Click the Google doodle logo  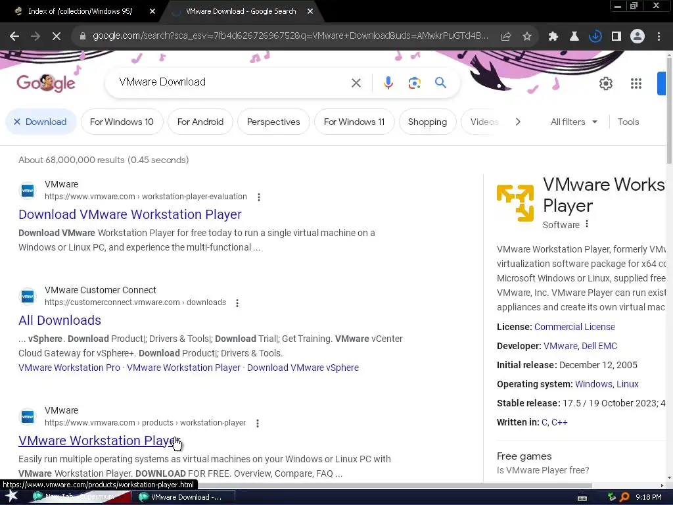point(45,82)
